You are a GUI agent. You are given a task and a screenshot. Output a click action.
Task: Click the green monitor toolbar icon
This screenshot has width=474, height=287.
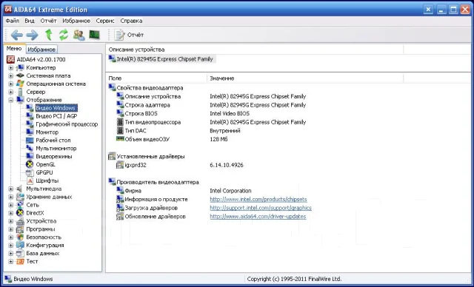tap(94, 35)
